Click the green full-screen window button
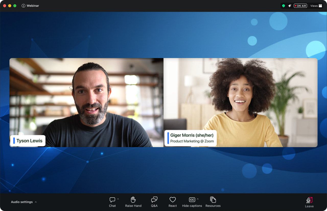 15,6
